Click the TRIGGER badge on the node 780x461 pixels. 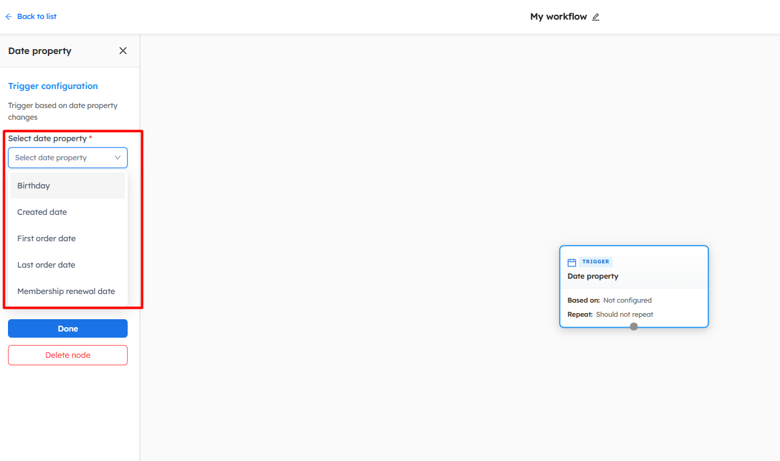[595, 261]
